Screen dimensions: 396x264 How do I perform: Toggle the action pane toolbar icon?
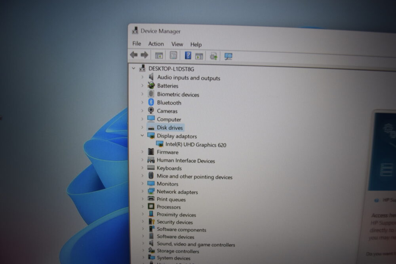tap(199, 56)
